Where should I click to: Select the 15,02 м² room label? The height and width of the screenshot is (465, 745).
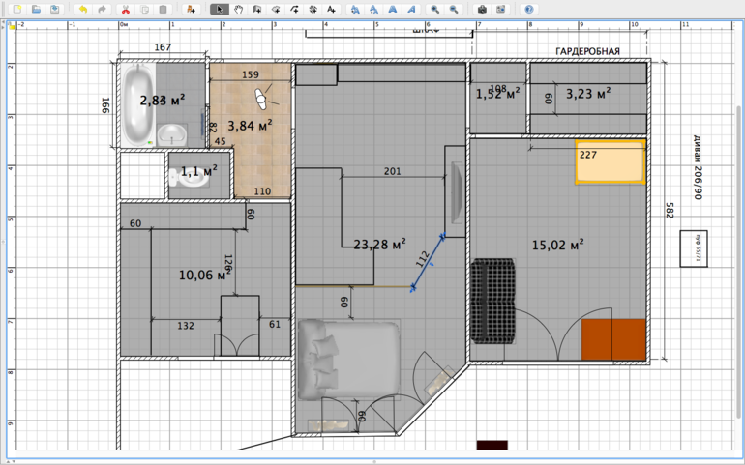[x=557, y=246]
